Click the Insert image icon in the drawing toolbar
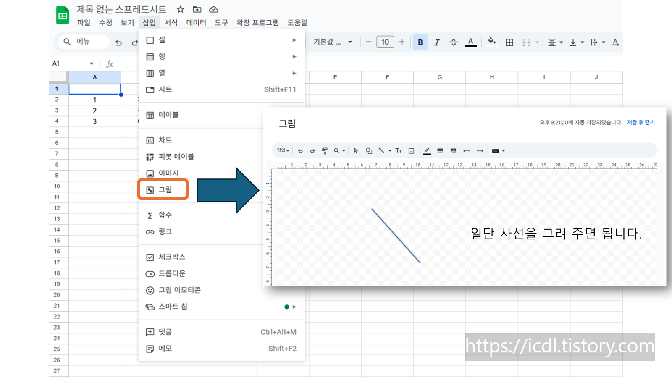Viewport: 672px width, 378px height. (411, 151)
